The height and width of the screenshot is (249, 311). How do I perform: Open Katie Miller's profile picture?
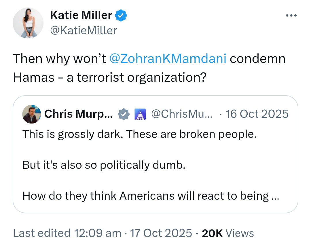pos(28,23)
